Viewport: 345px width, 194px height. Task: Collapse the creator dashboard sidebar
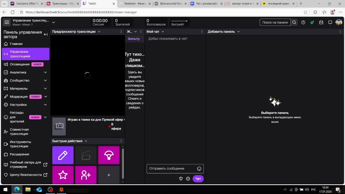[46, 34]
